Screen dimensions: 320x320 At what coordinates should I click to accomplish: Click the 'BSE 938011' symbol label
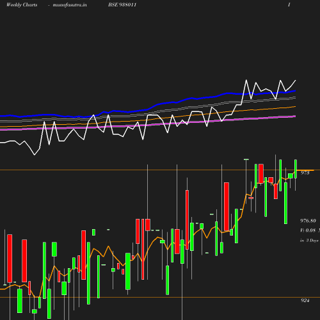(122, 4)
